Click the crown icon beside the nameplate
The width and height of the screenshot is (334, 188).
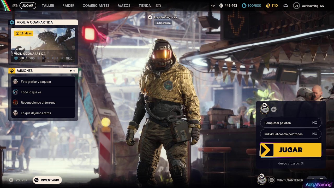click(x=150, y=17)
